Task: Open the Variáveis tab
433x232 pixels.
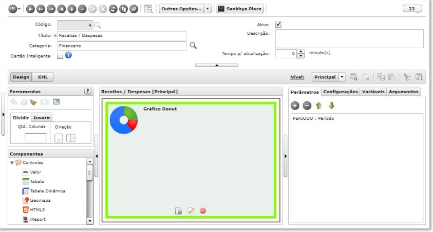Action: coord(373,92)
